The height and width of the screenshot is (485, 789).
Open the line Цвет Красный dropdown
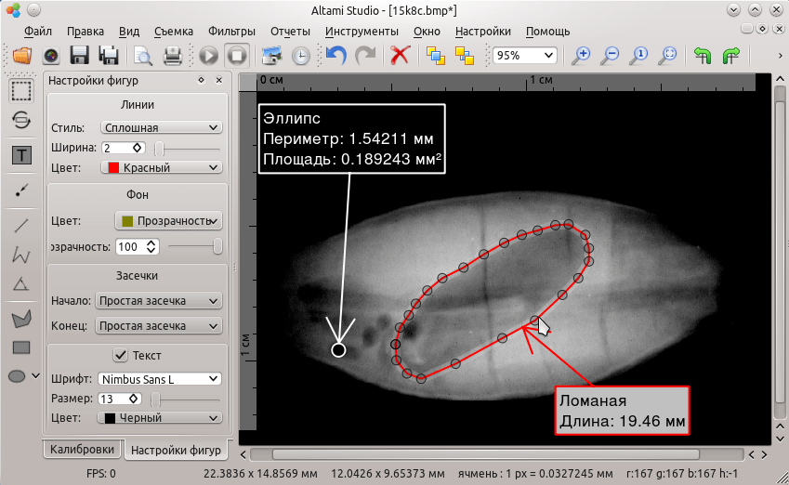(x=162, y=167)
